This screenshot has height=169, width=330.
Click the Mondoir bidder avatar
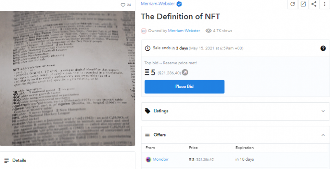[148, 159]
